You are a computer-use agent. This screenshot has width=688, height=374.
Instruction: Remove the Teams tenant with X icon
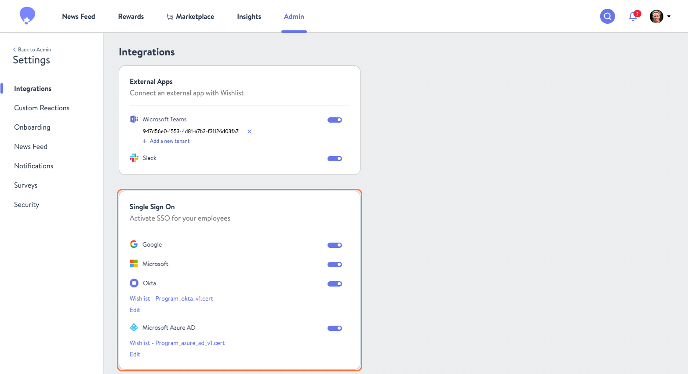click(249, 131)
